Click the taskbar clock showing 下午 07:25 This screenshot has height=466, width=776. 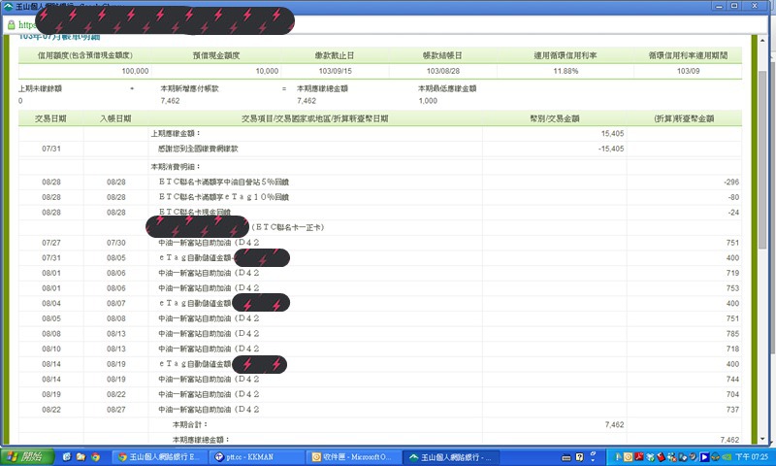pyautogui.click(x=751, y=457)
